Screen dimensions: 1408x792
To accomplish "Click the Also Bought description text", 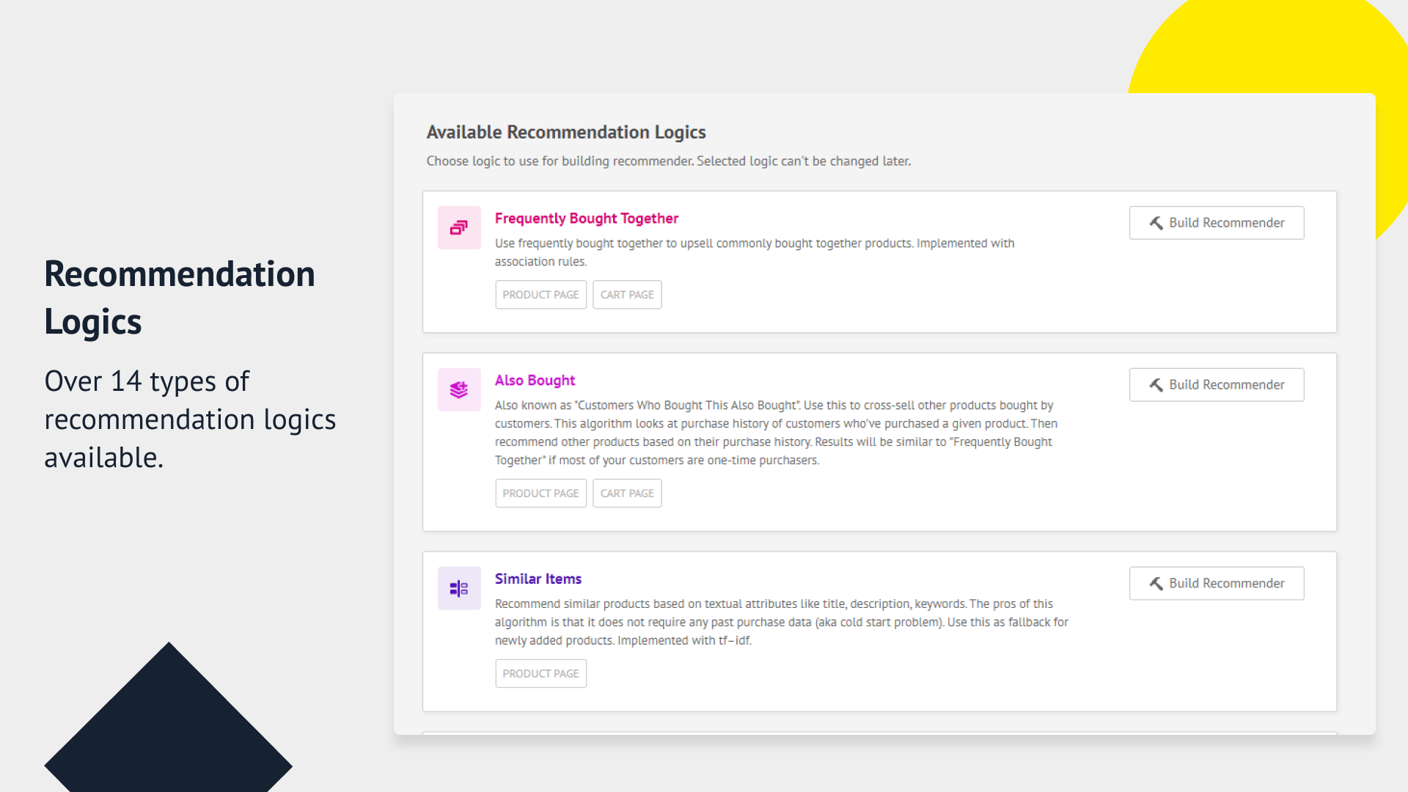I will coord(775,433).
